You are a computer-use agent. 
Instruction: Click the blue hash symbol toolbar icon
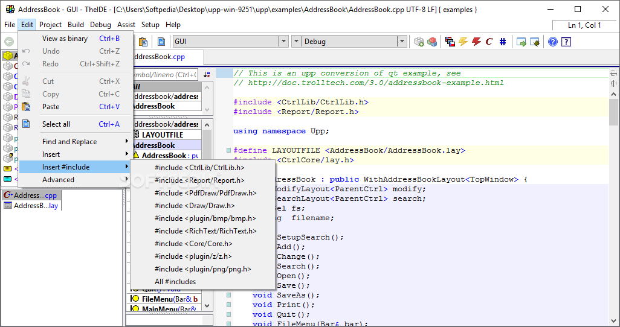click(503, 42)
